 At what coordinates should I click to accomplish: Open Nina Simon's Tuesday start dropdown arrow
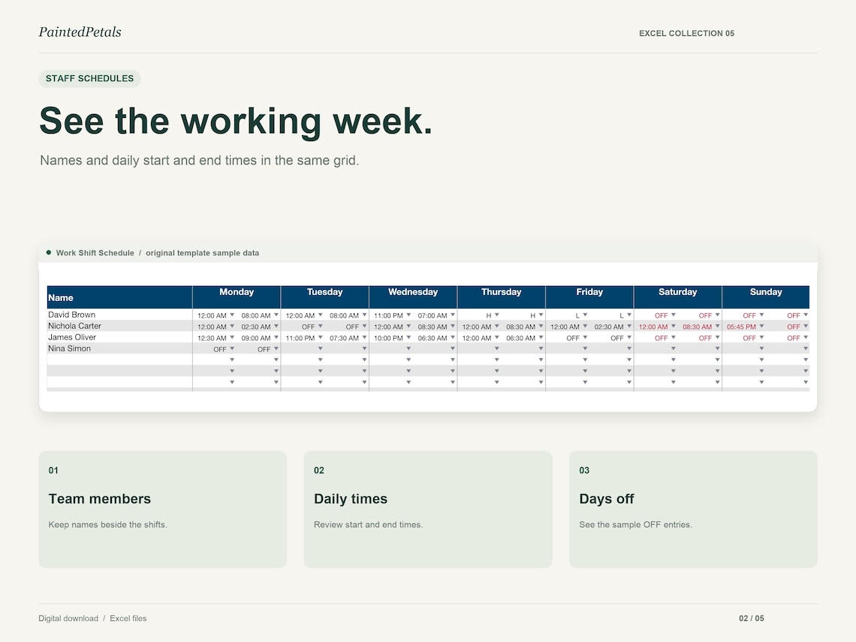(321, 348)
